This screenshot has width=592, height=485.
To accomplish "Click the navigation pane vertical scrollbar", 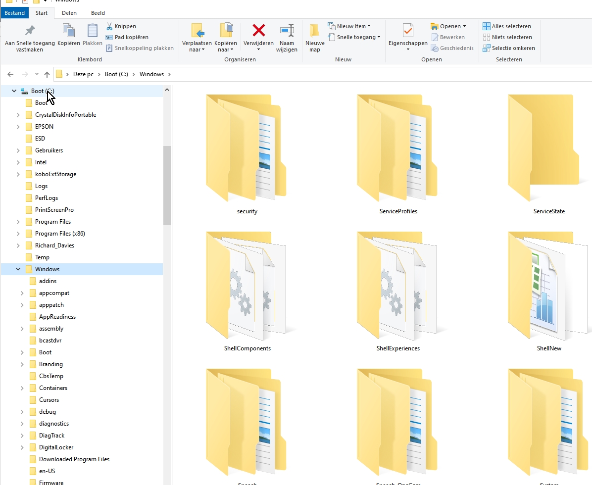I will pyautogui.click(x=167, y=186).
